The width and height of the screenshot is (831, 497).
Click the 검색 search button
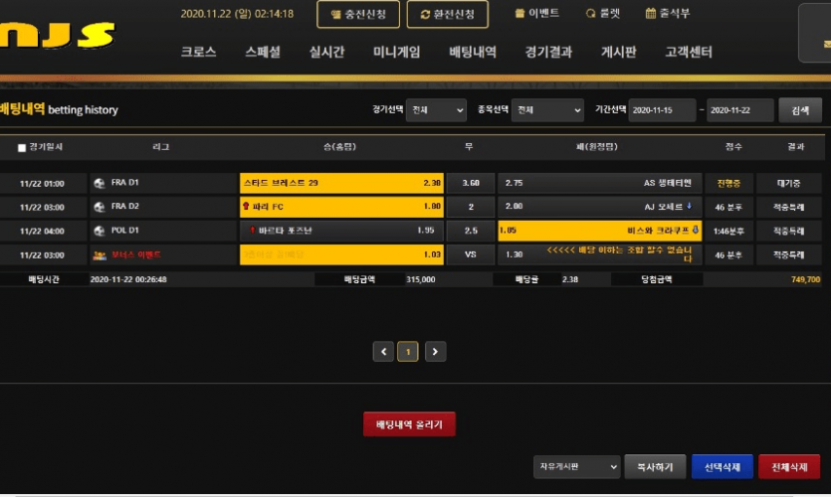[x=800, y=110]
